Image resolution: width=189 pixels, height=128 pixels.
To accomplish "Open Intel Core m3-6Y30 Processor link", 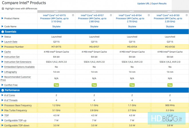I will pos(170,18).
